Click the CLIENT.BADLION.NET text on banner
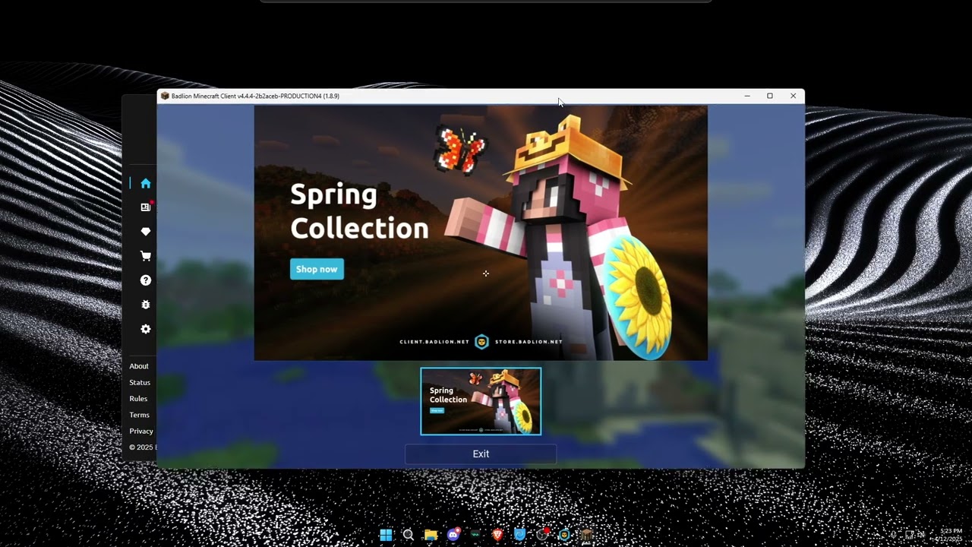Image resolution: width=972 pixels, height=547 pixels. pyautogui.click(x=434, y=342)
